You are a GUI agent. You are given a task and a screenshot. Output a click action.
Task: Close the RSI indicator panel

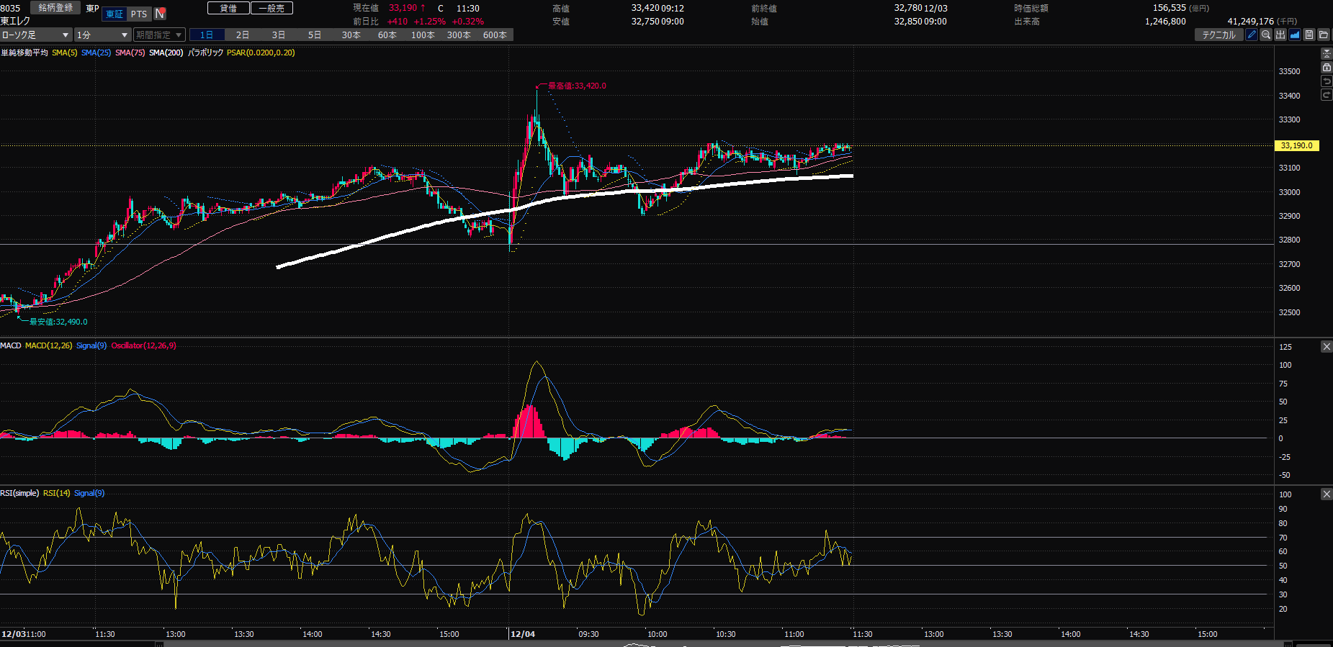click(1327, 494)
